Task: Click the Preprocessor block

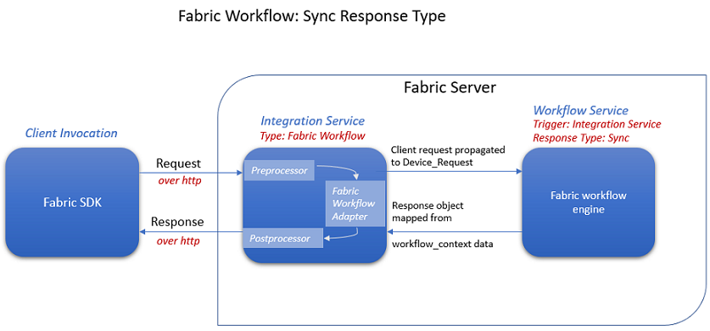Action: click(279, 170)
